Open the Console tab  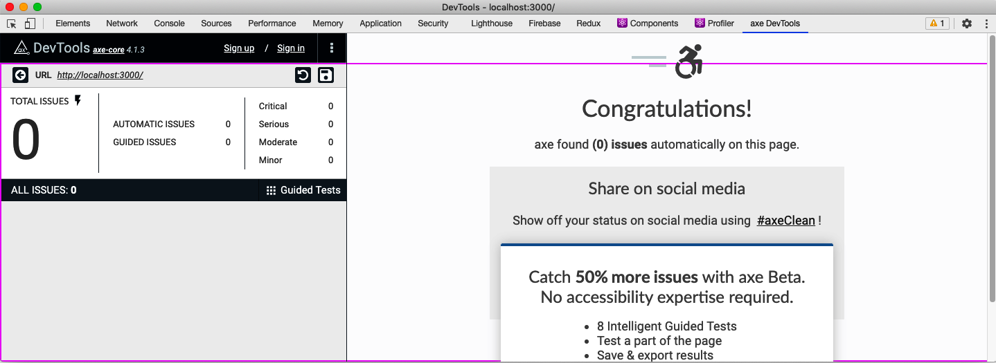click(x=169, y=24)
